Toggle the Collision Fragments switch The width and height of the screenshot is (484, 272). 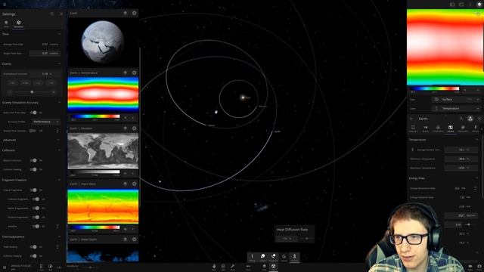36,199
